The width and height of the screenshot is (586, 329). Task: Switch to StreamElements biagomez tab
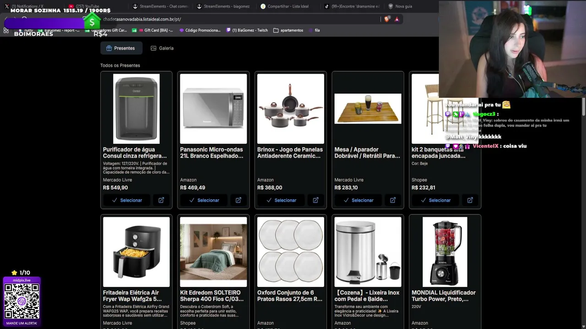[x=224, y=6]
